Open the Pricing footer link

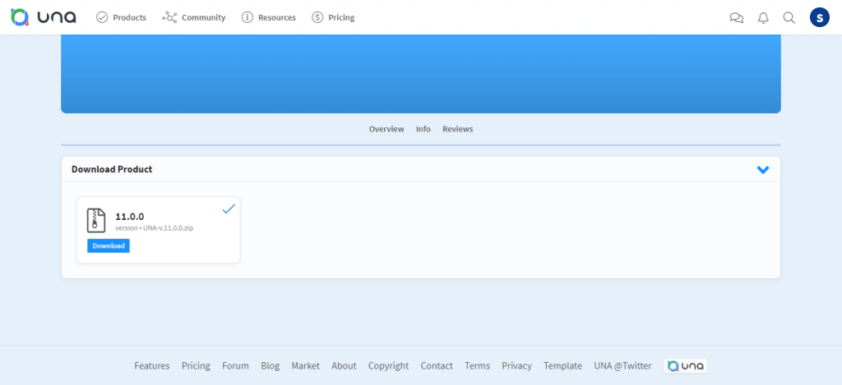click(x=196, y=365)
